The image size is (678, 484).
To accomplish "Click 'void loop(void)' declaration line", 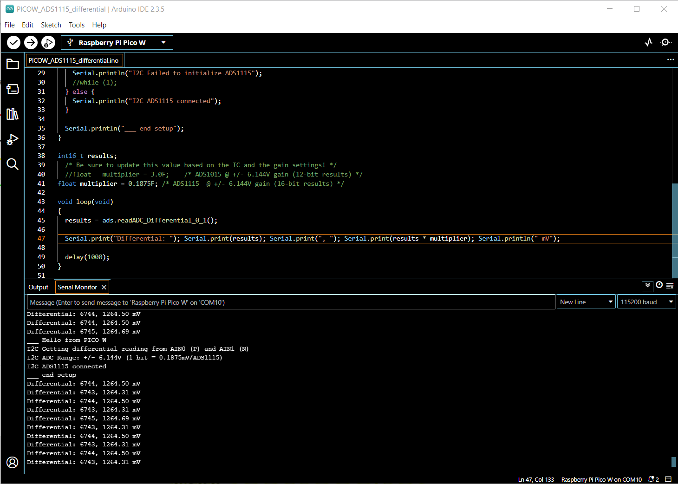I will click(85, 202).
